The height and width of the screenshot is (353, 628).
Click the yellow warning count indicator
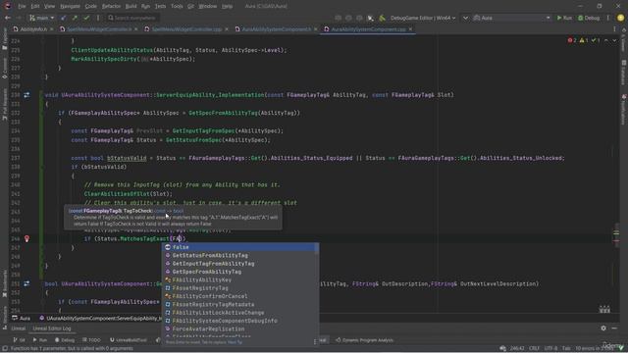click(x=584, y=40)
